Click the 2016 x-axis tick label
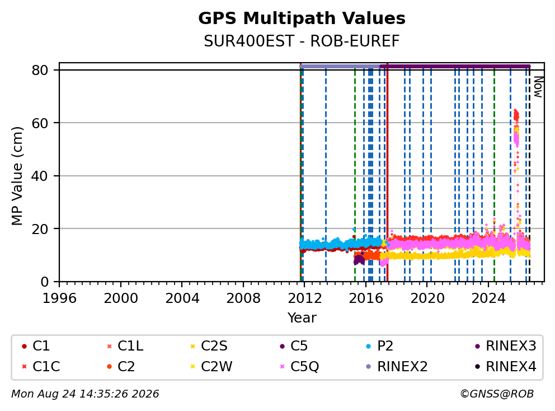This screenshot has width=555, height=411. coord(366,298)
